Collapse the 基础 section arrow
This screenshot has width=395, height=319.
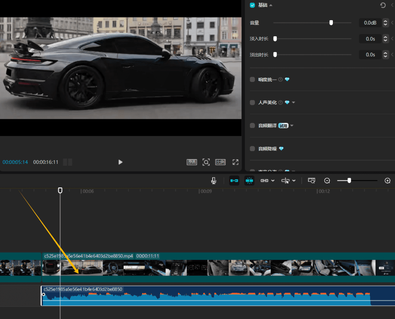click(x=271, y=5)
